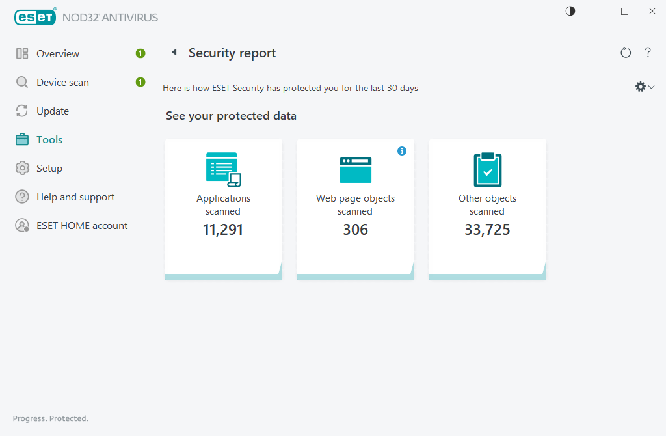Click the Other objects clipboard icon
666x436 pixels.
(x=488, y=170)
